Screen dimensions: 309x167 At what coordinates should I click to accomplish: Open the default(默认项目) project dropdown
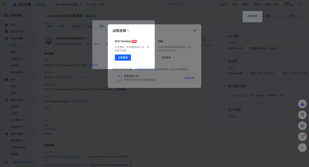(69, 5)
